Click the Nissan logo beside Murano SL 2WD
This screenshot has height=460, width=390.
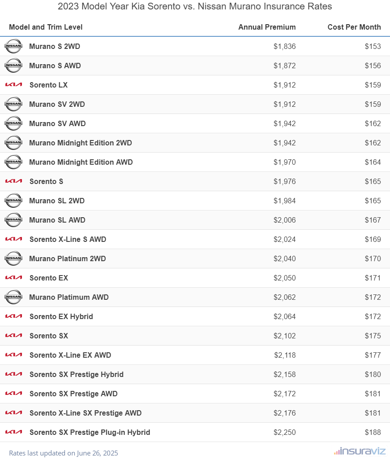click(13, 201)
